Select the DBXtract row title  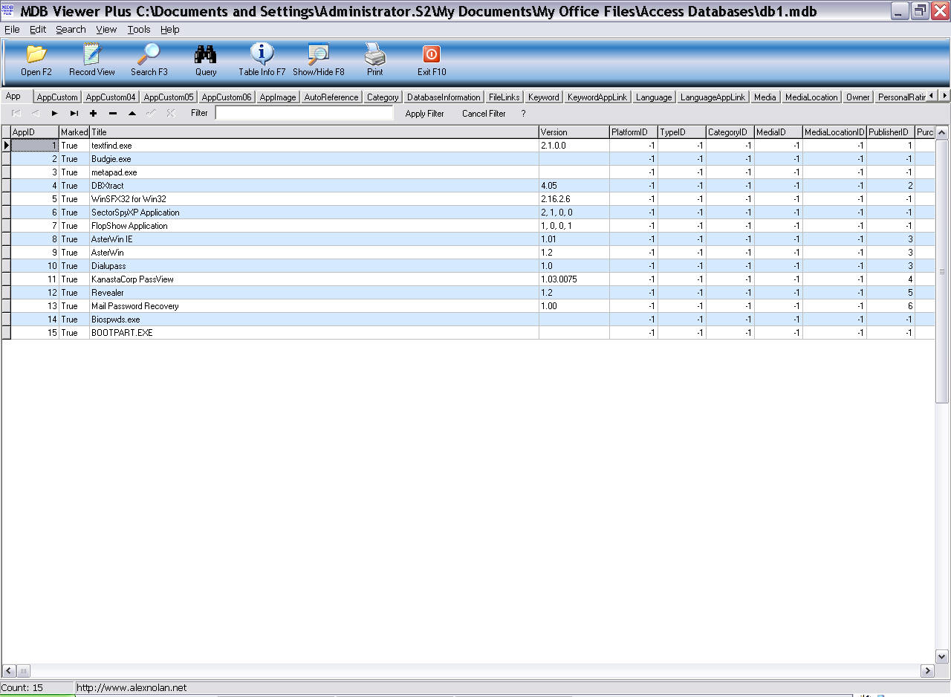point(314,186)
